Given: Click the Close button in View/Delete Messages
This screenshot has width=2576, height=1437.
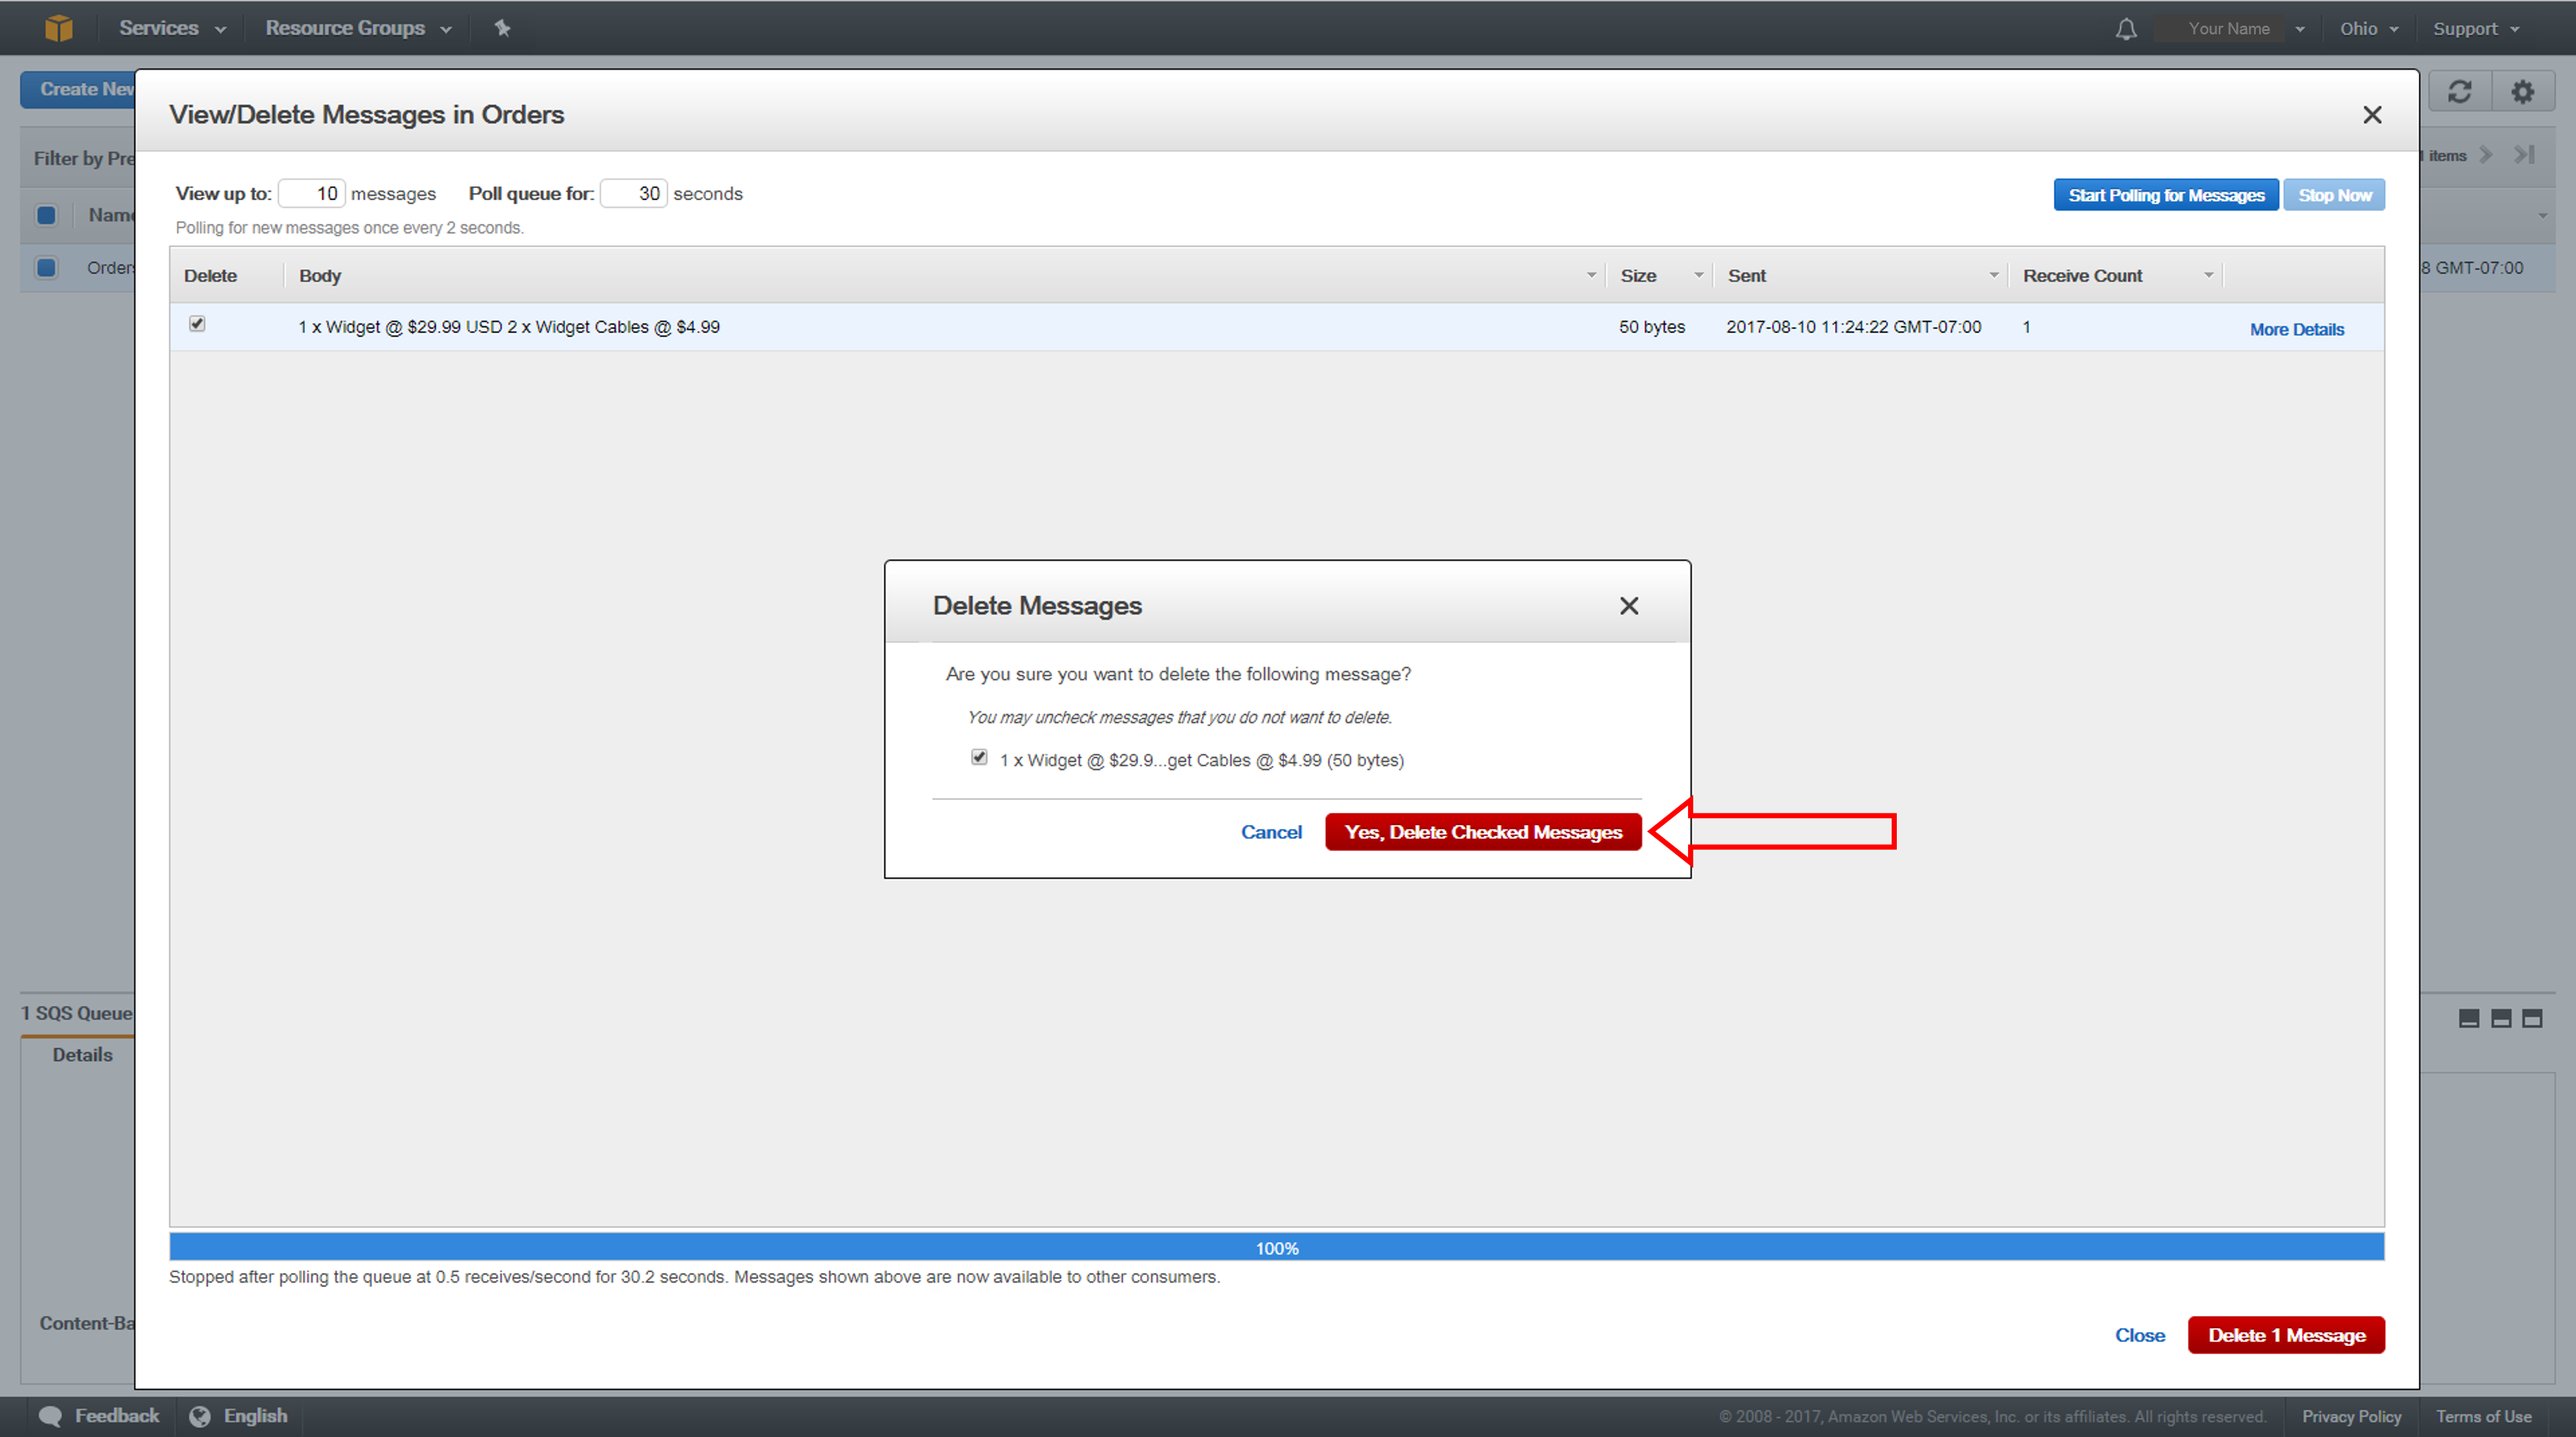Looking at the screenshot, I should click(2142, 1334).
